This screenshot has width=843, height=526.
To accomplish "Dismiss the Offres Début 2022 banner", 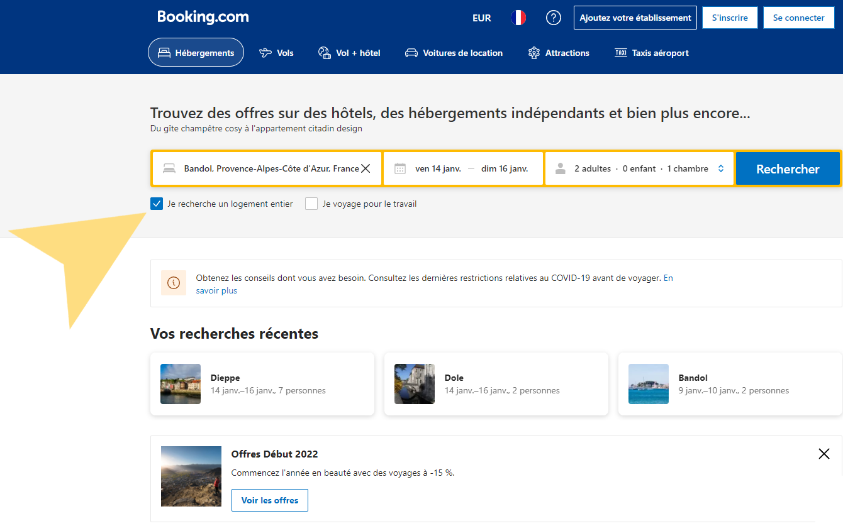I will (824, 454).
